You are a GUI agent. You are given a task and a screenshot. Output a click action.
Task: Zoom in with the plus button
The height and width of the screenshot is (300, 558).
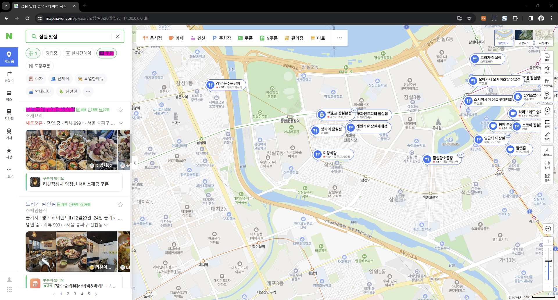coord(548,241)
